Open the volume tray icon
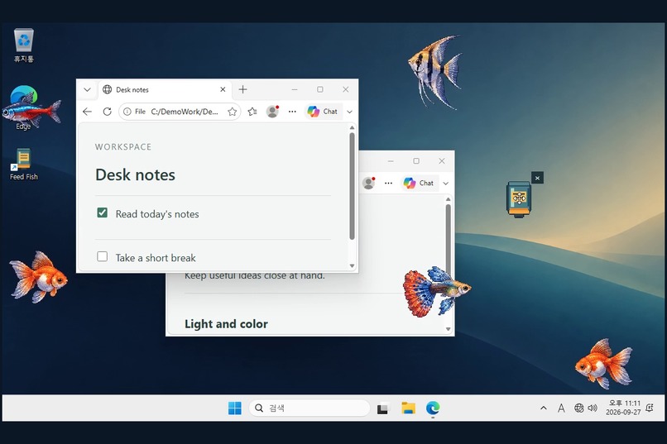 tap(593, 408)
